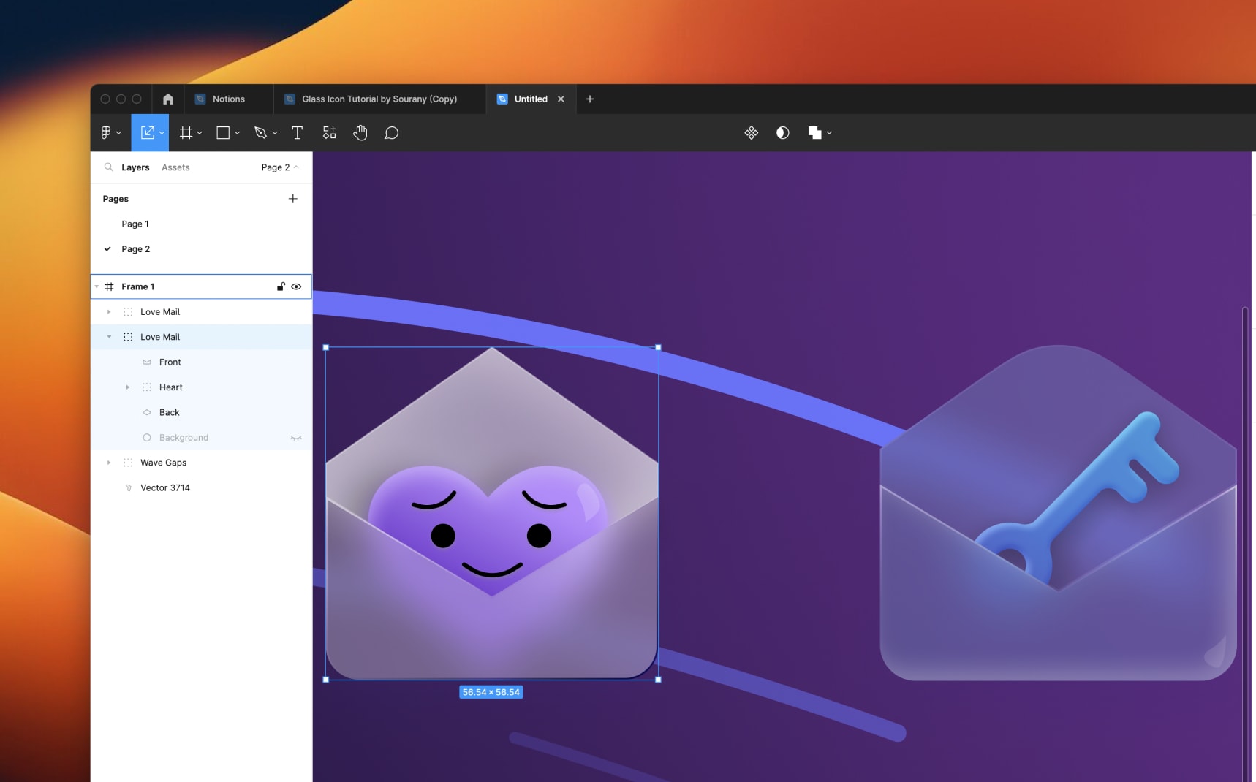
Task: Open a new tab with the plus button
Action: point(590,99)
